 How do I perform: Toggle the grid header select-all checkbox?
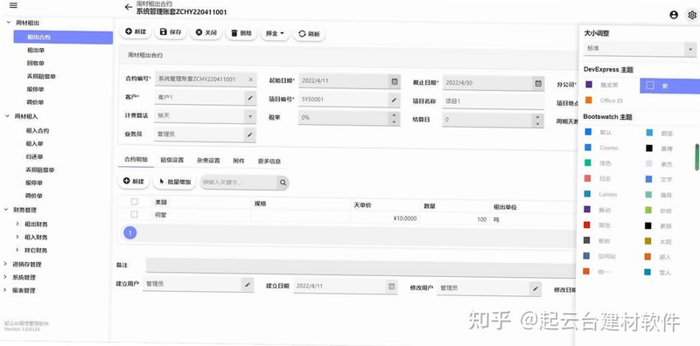tap(135, 202)
